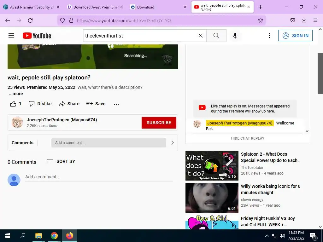Expand Comments panel with arrow
The width and height of the screenshot is (323, 242).
[173, 143]
